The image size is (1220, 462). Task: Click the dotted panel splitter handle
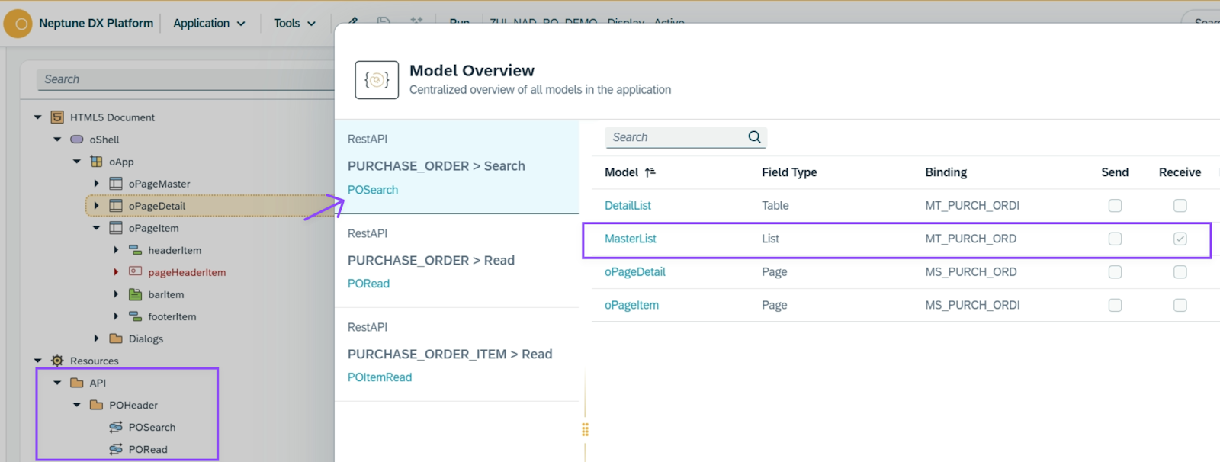(x=585, y=430)
